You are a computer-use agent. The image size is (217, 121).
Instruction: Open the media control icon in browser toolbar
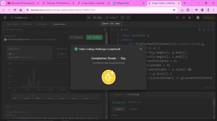coord(196,10)
